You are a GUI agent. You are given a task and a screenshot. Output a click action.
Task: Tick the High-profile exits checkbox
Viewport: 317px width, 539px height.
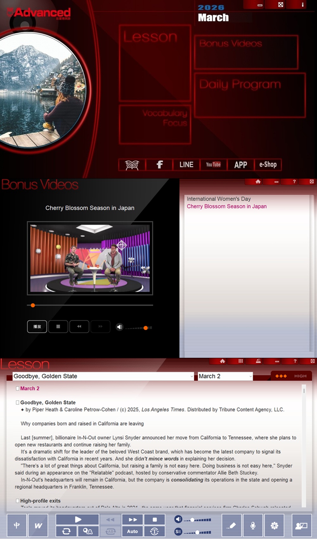pos(17,501)
